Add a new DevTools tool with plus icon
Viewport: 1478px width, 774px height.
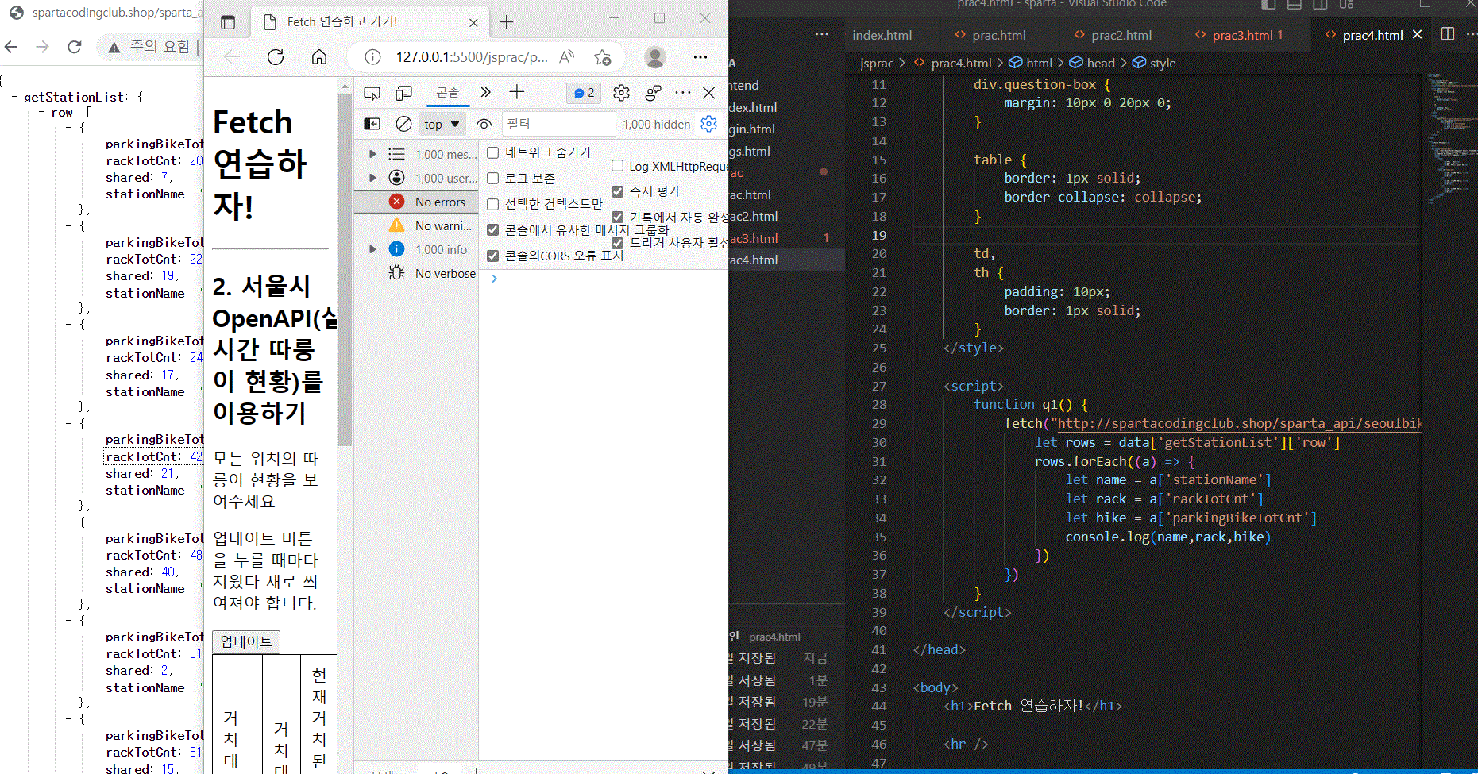(517, 92)
